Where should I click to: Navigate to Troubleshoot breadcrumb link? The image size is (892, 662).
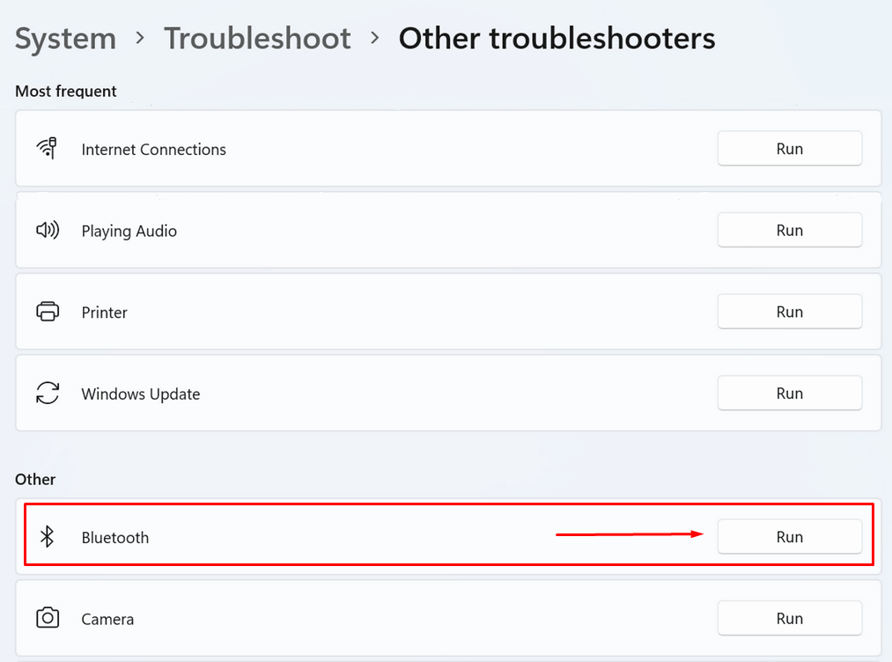click(257, 39)
